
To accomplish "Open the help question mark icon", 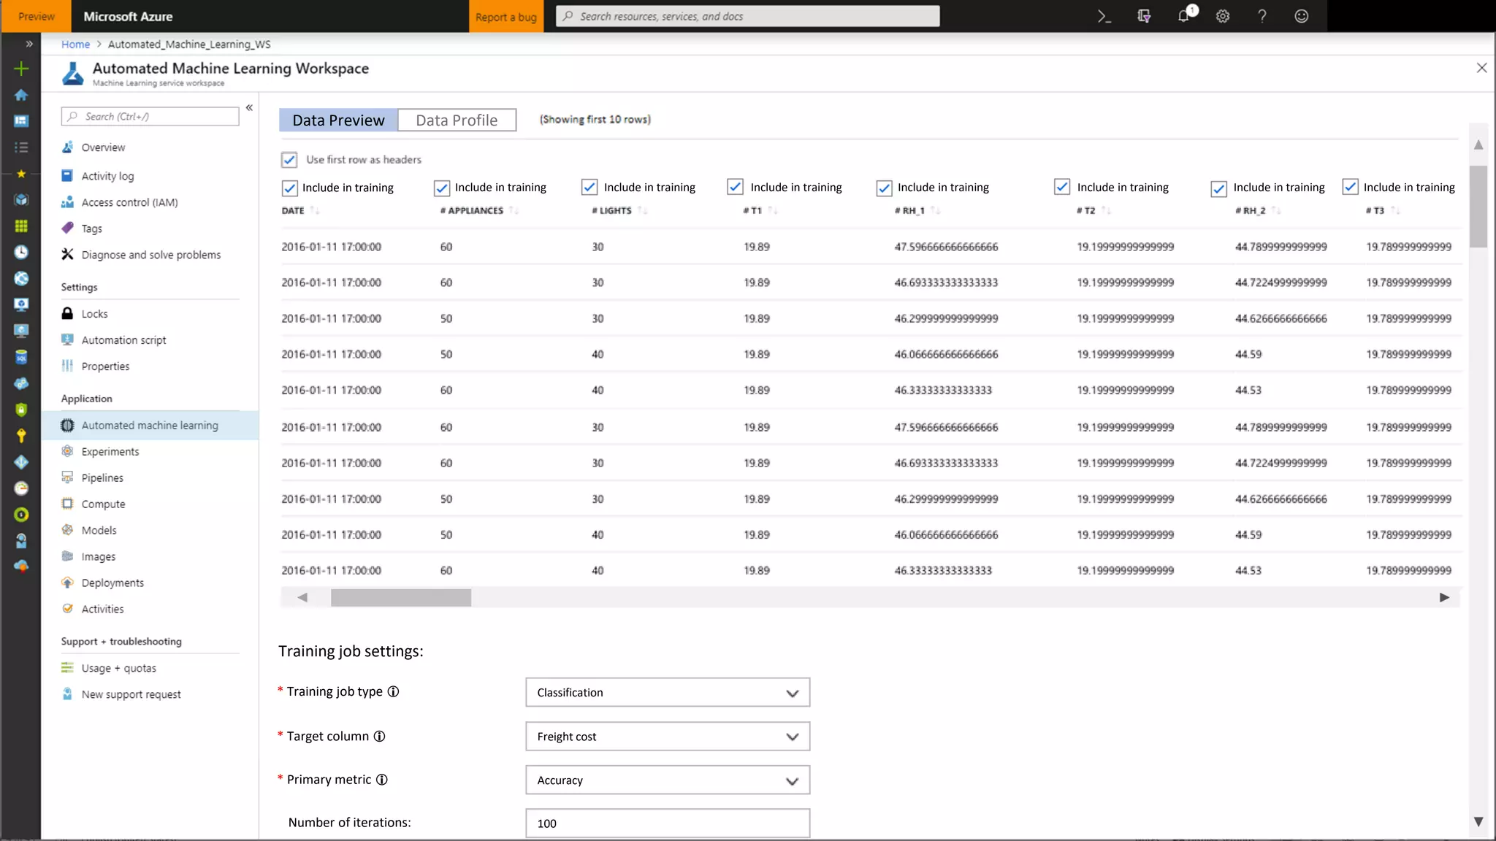I will [x=1262, y=16].
